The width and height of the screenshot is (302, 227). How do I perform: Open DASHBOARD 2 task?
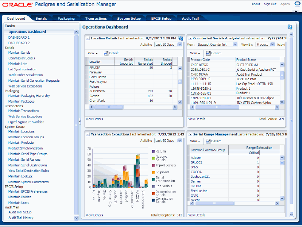pos(19,43)
